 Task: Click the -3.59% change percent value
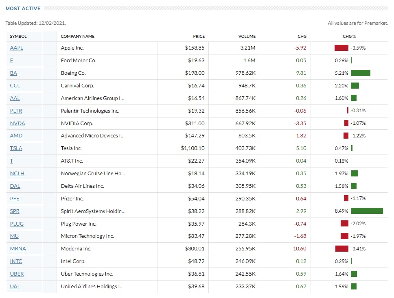(x=358, y=48)
